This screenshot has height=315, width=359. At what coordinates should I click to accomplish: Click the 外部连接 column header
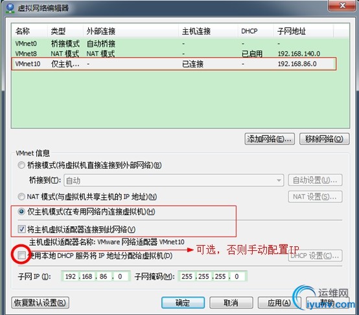click(131, 31)
